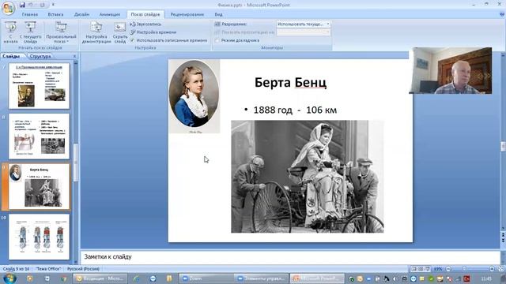Select the Берта Бенц slide thumbnail

[x=39, y=186]
